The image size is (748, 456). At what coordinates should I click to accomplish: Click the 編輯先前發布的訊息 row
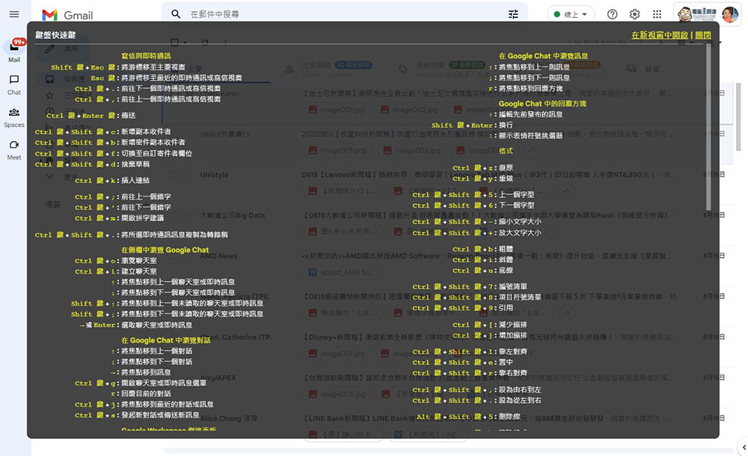[x=525, y=114]
